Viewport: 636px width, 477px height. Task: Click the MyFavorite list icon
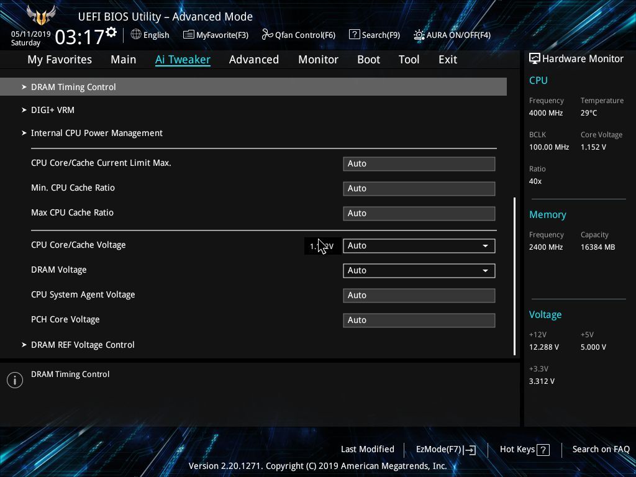pos(189,35)
